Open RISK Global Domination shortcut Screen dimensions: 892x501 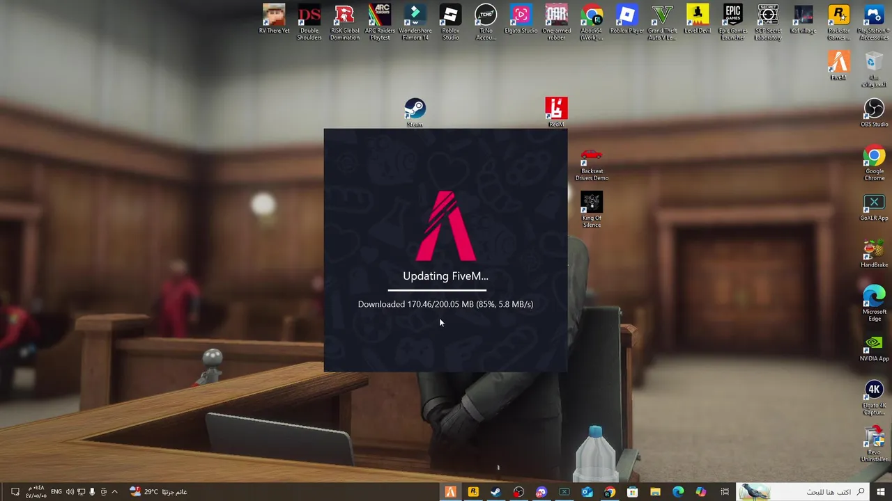[x=344, y=22]
